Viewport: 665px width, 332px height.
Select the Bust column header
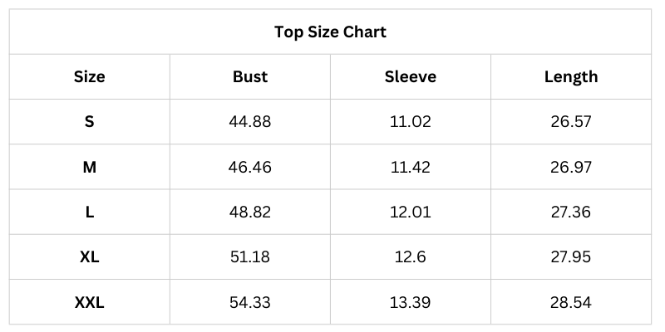tap(250, 77)
